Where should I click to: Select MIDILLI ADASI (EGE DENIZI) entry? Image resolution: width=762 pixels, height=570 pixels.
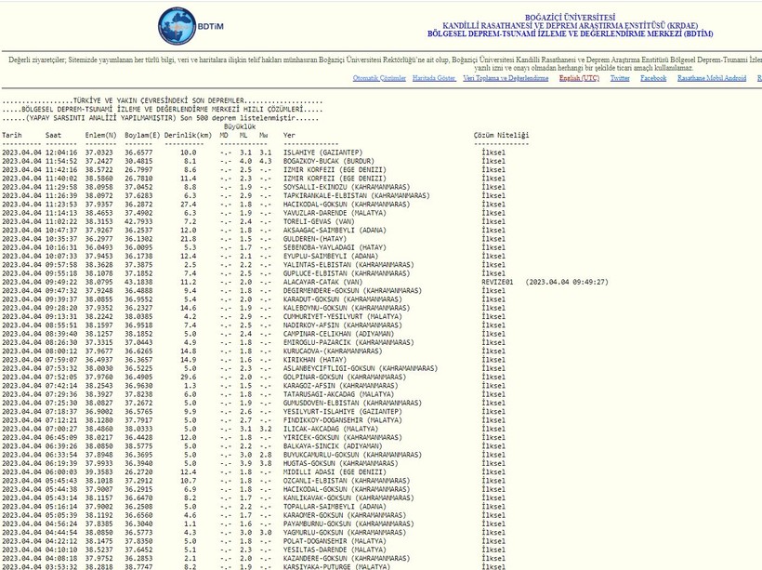coord(335,471)
